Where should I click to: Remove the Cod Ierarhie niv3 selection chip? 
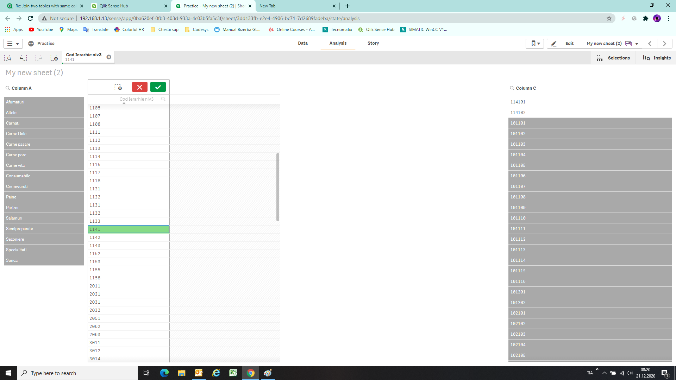click(x=109, y=57)
